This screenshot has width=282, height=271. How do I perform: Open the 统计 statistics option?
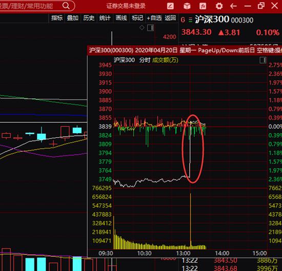105,18
